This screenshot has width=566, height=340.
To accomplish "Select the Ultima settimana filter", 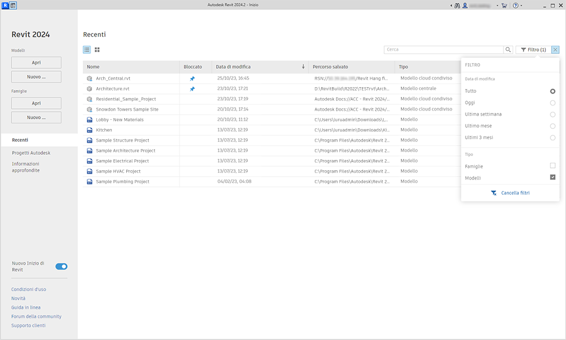I will (x=552, y=115).
